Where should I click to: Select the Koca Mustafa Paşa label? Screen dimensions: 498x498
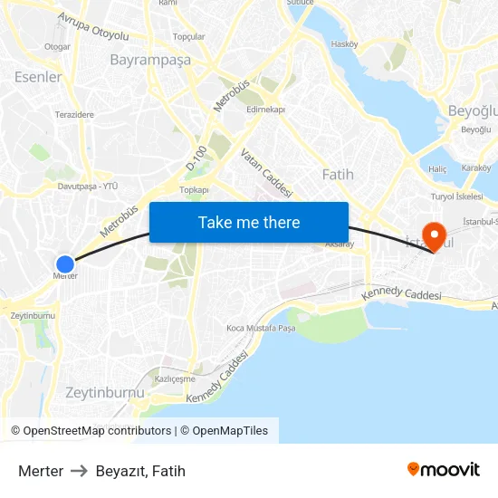(261, 328)
